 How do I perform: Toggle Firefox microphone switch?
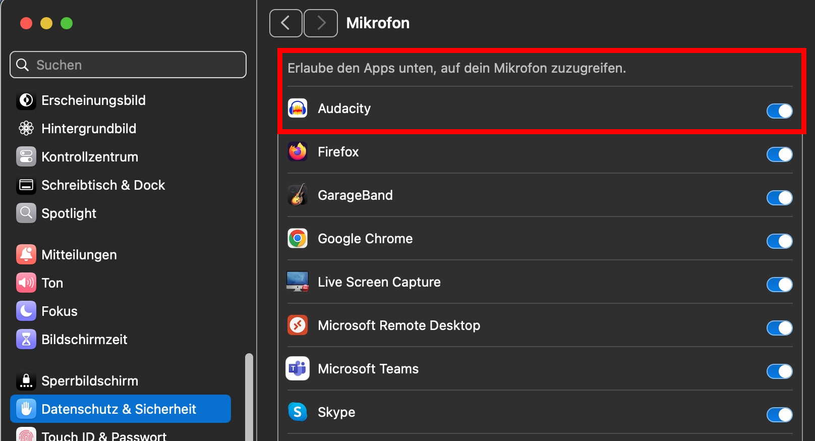tap(779, 154)
